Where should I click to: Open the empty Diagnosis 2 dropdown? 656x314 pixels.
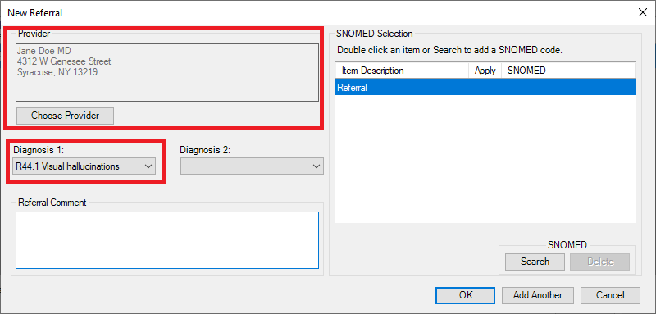(x=252, y=166)
